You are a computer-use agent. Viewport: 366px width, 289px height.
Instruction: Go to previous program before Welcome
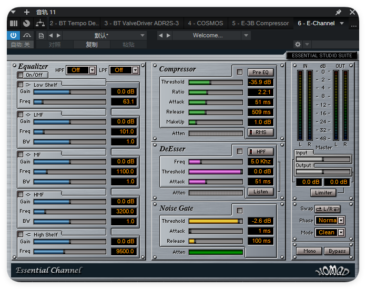pos(160,35)
